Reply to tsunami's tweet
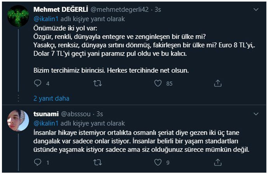The image size is (268, 175). (38, 163)
